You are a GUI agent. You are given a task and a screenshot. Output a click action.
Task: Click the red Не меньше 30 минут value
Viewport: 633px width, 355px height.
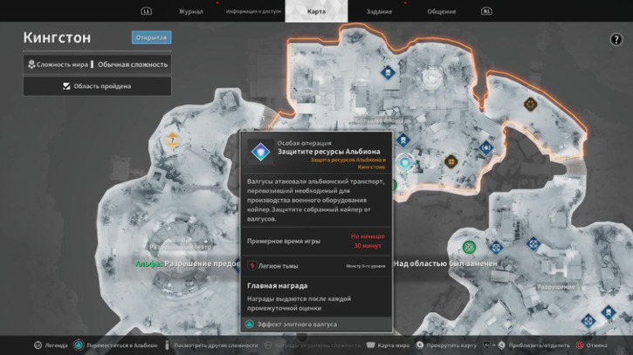coord(368,241)
